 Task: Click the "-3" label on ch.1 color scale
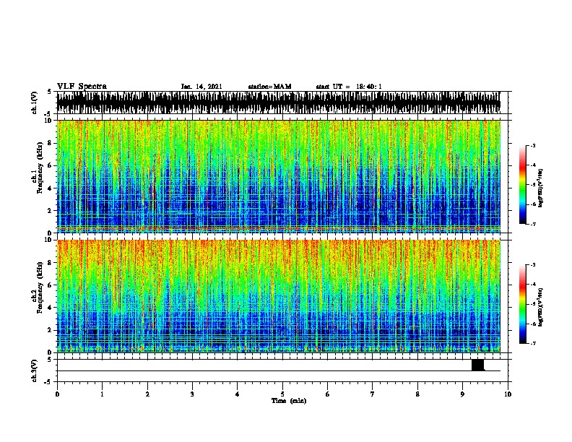coord(533,145)
